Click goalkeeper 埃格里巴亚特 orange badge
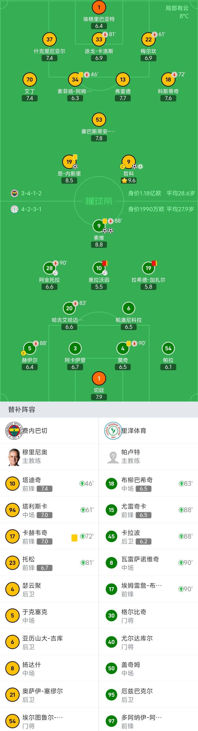Screen dimensions: 198x731 click(x=99, y=7)
